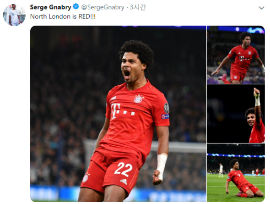270x204 pixels.
Task: Open the top-right thumbnail of running player
Action: [x=236, y=55]
